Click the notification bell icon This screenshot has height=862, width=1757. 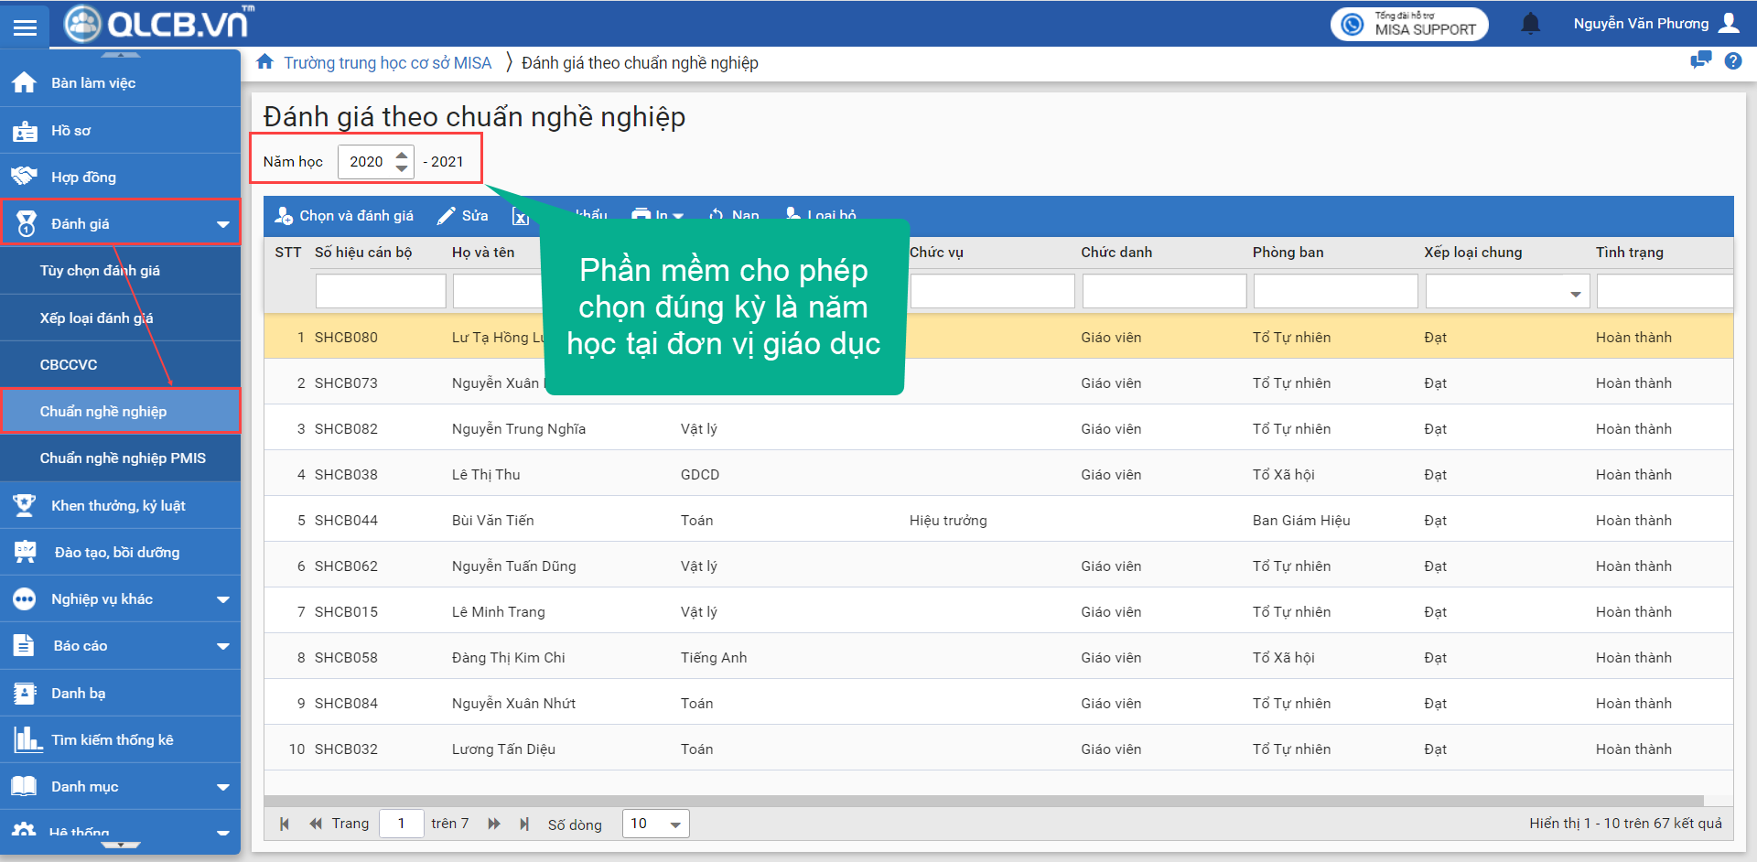click(x=1530, y=24)
